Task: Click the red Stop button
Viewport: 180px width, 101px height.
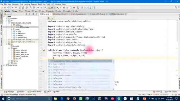Action: click(74, 8)
